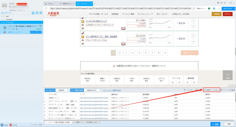Open the ページタイプ dropdown

[x=62, y=90]
